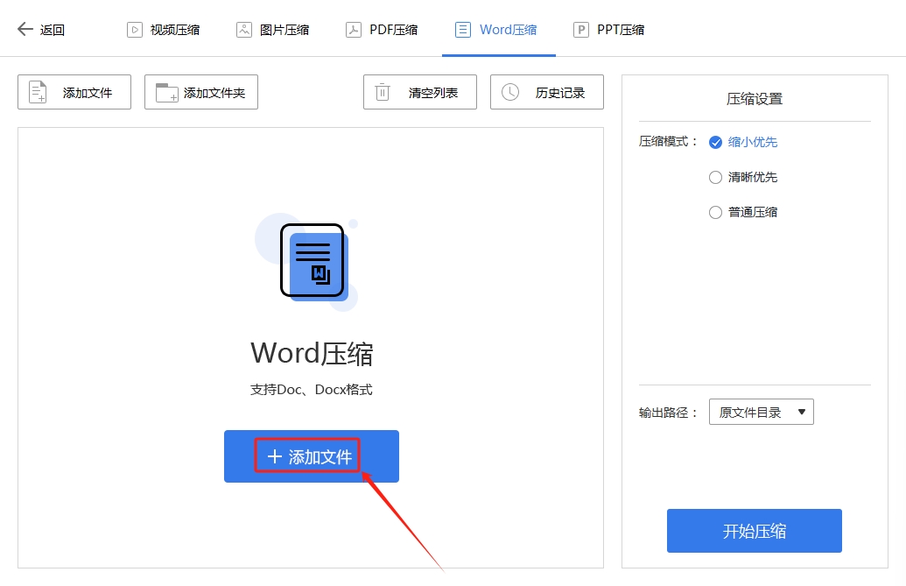Click the Word压缩 heading in center
906x586 pixels.
(x=312, y=353)
